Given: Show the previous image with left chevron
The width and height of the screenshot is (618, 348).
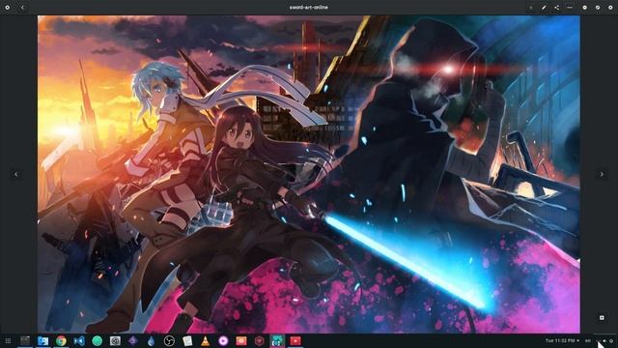Looking at the screenshot, I should [16, 174].
